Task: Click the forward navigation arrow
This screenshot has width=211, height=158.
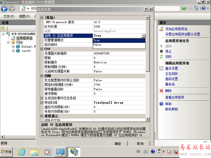Action: [x=12, y=9]
